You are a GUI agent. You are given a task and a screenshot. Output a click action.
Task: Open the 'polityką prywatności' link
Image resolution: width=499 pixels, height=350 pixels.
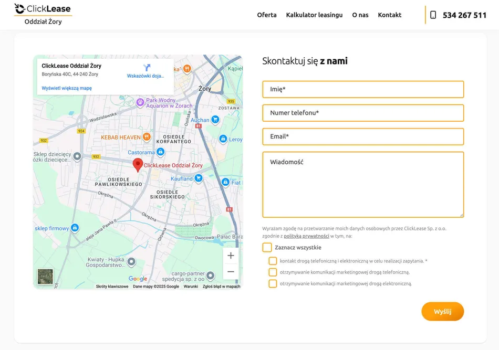point(306,236)
